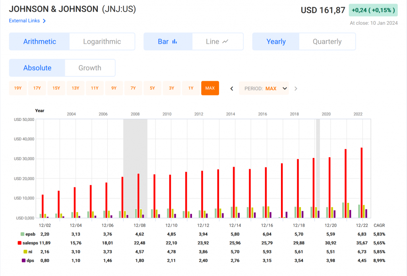Image resolution: width=407 pixels, height=276 pixels.
Task: Go to previous period with left arrow
Action: 232,88
